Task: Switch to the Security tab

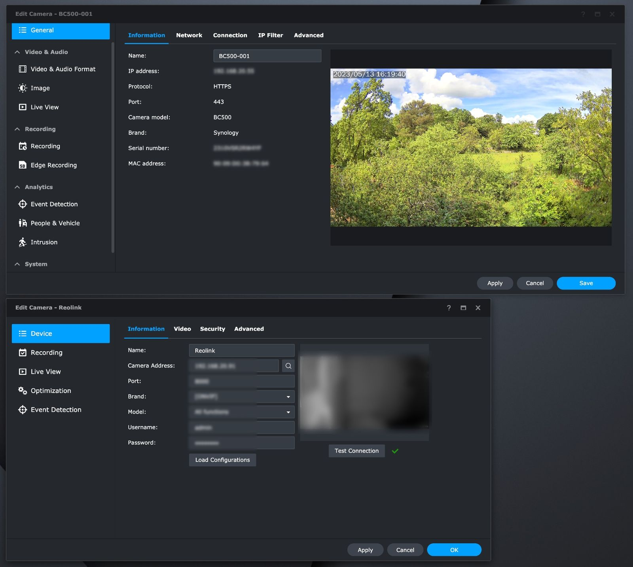Action: coord(212,329)
